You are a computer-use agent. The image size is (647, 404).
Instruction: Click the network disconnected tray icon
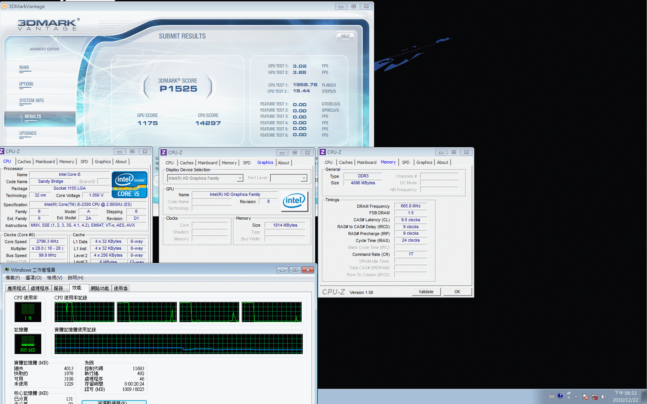pyautogui.click(x=595, y=397)
